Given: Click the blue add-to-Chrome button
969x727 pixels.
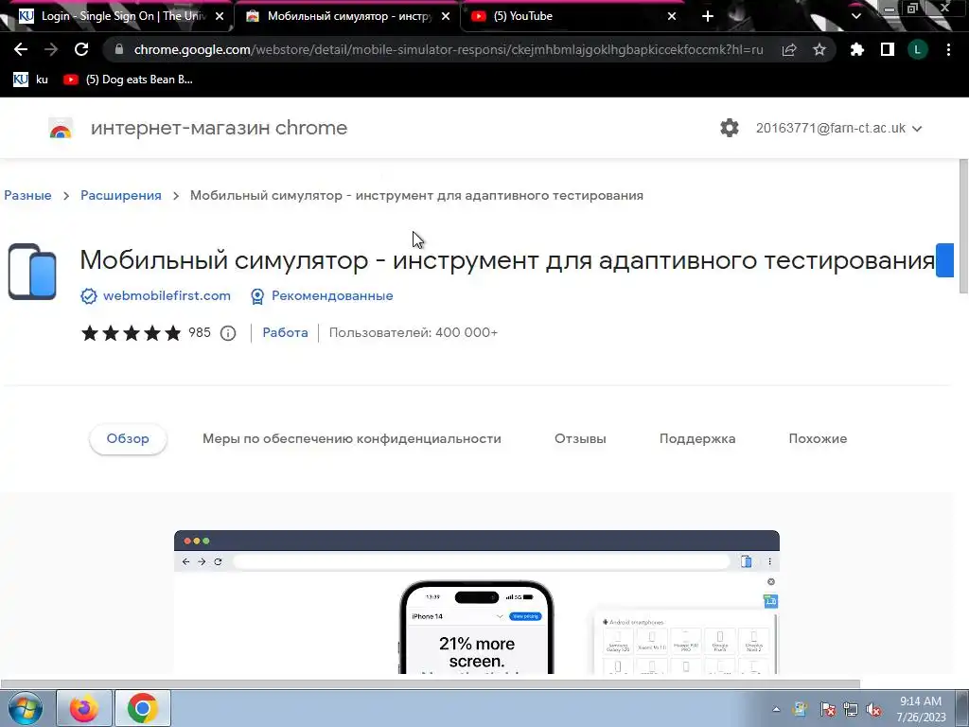Looking at the screenshot, I should pos(944,260).
